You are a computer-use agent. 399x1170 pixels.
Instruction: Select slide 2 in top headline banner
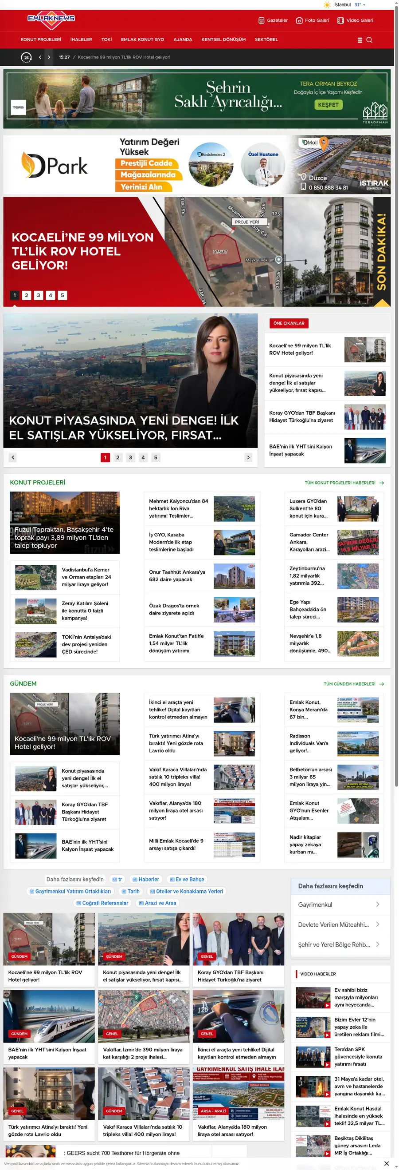[x=26, y=295]
